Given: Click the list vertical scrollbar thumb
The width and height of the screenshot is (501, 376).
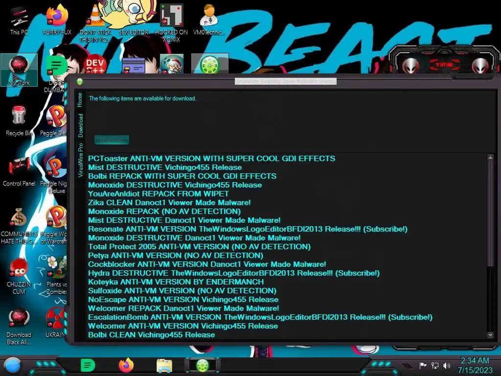Looking at the screenshot, I should (x=490, y=213).
